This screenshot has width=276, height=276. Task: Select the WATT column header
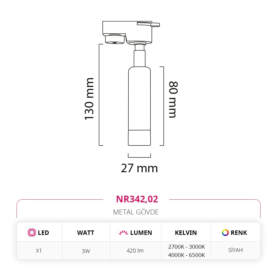(x=86, y=233)
